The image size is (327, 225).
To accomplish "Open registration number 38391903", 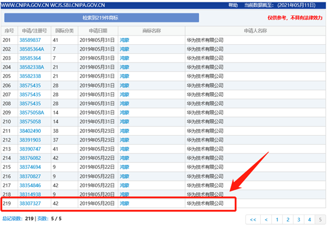I will (x=30, y=140).
